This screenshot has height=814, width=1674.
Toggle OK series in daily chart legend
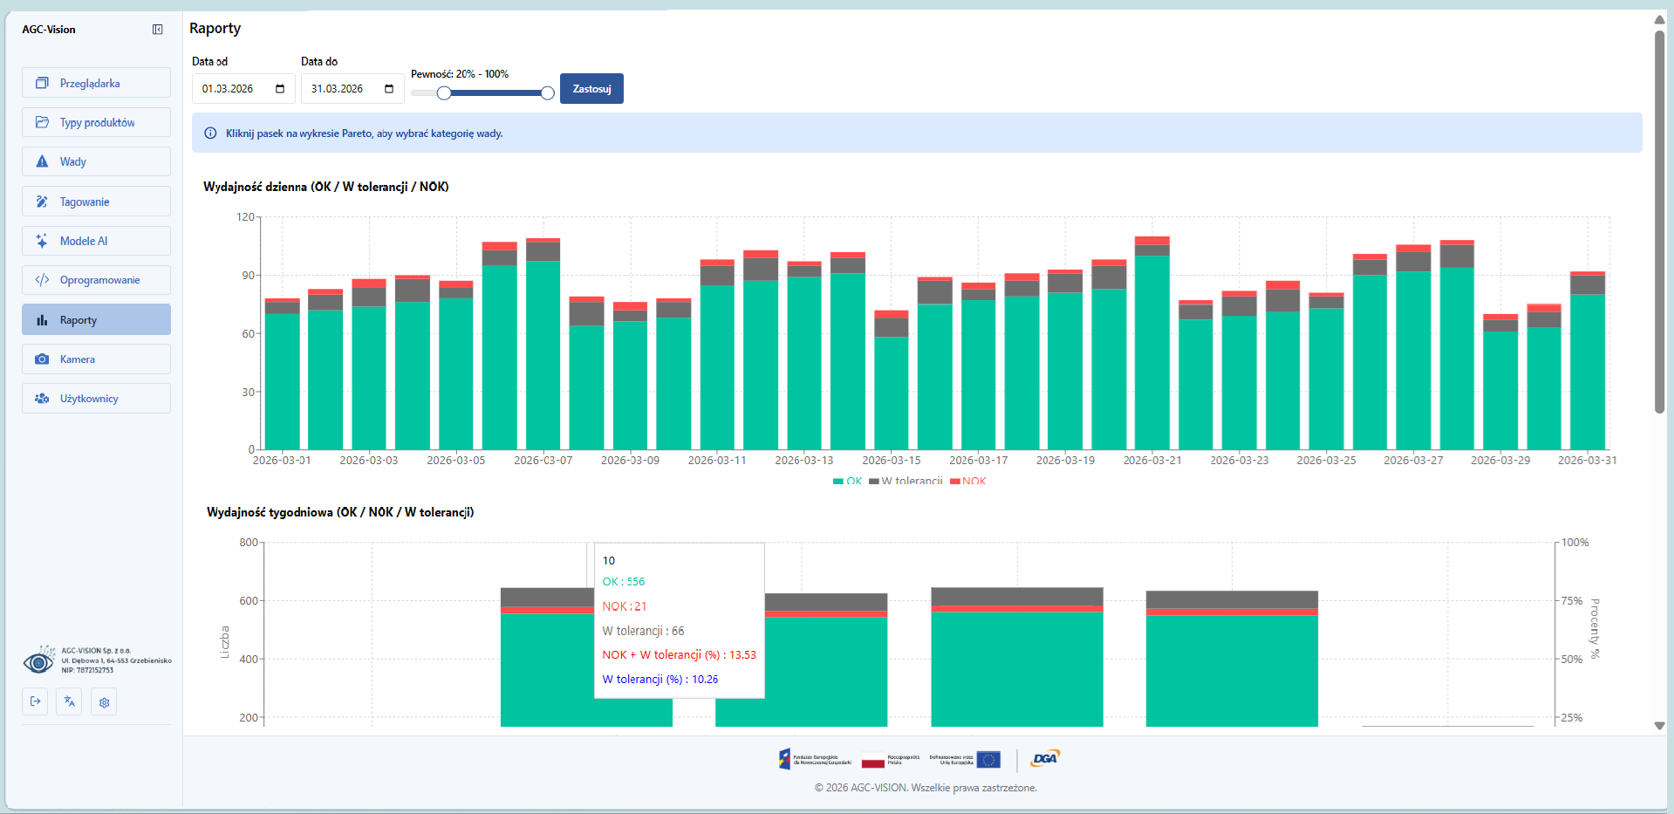click(x=847, y=481)
